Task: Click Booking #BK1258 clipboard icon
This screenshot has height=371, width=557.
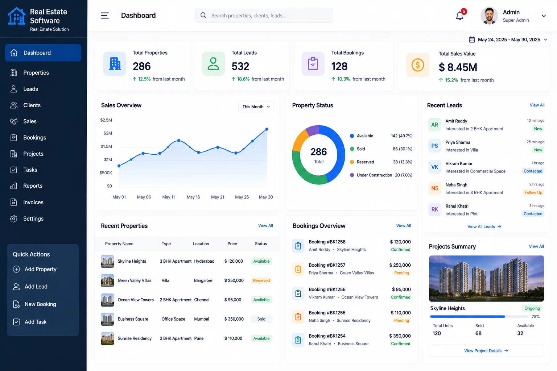Action: [298, 246]
